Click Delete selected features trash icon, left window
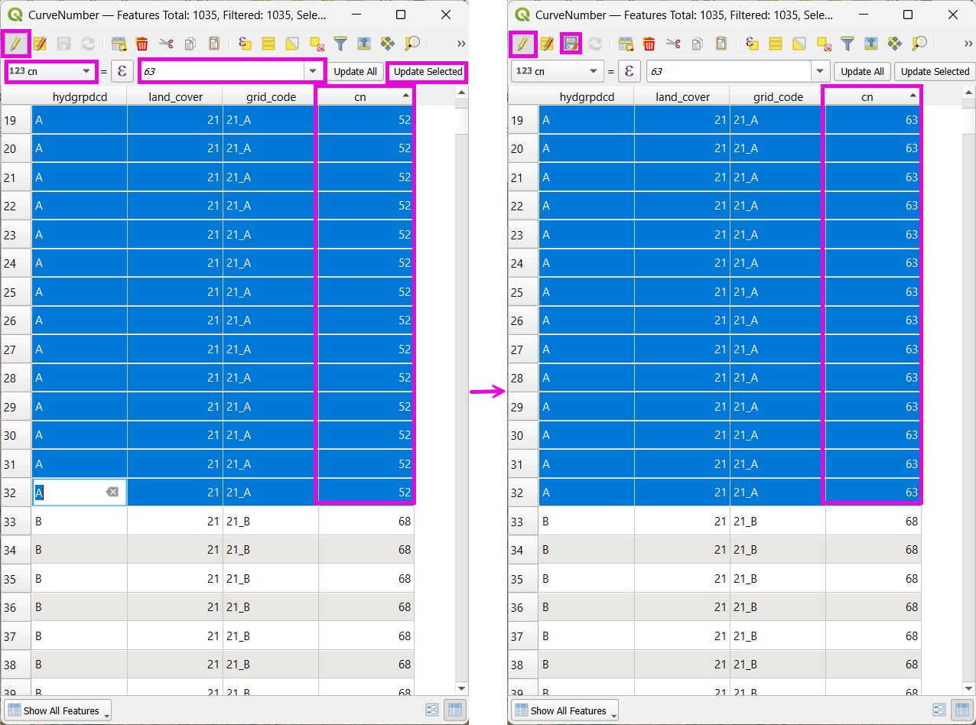 [x=142, y=44]
